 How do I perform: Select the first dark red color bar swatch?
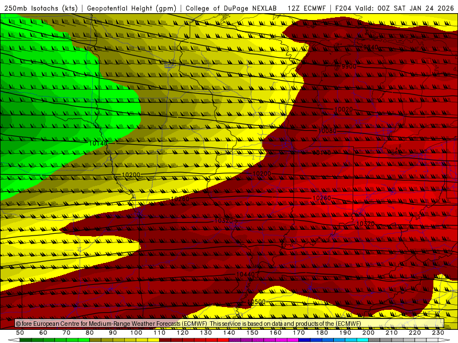coord(165,340)
